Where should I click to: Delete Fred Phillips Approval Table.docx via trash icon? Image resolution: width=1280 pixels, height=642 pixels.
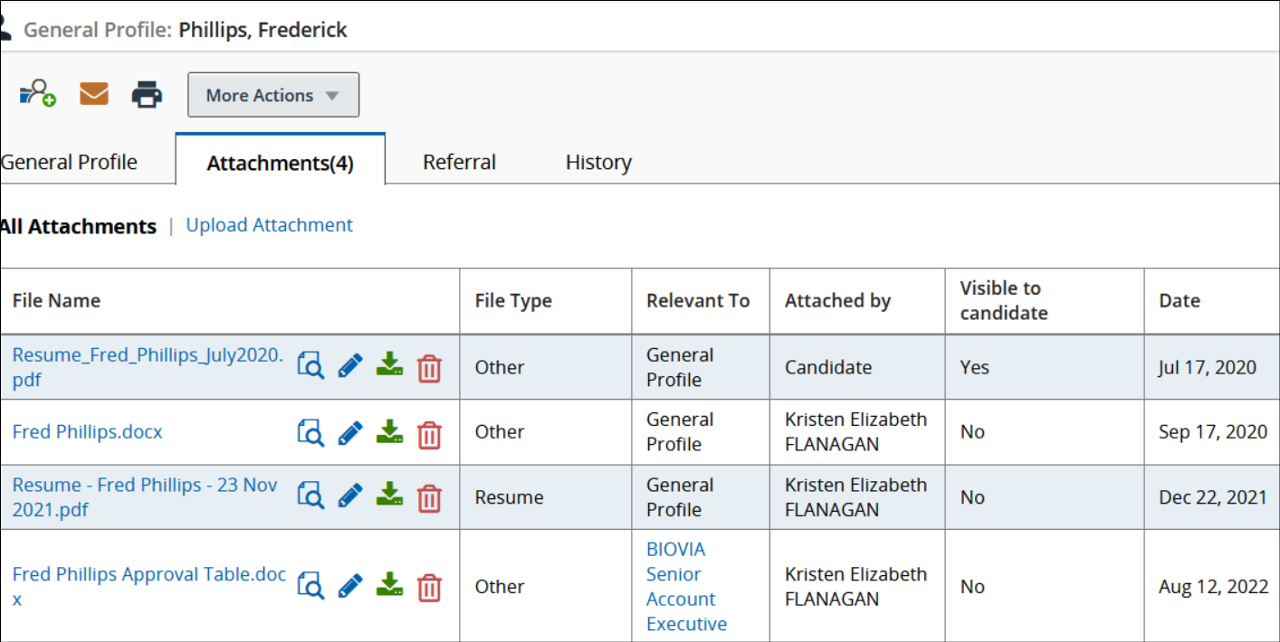[429, 588]
